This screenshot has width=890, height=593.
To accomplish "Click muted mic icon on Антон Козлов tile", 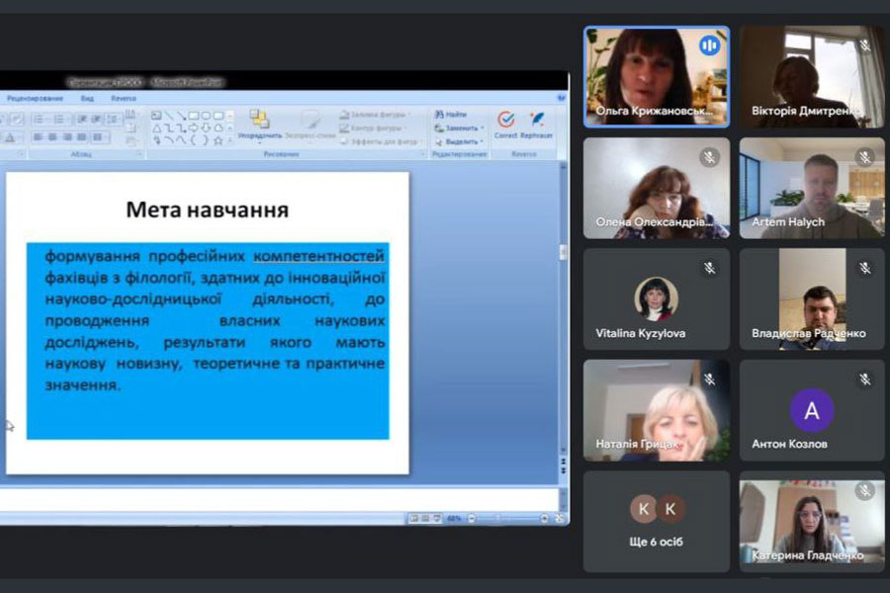I will click(864, 380).
